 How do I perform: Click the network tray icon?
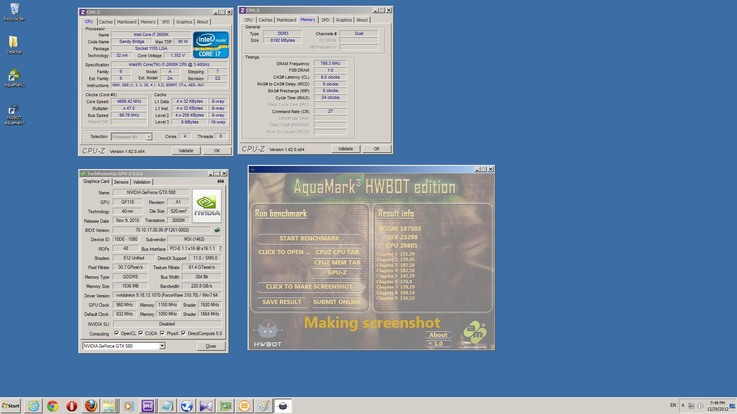pos(691,406)
